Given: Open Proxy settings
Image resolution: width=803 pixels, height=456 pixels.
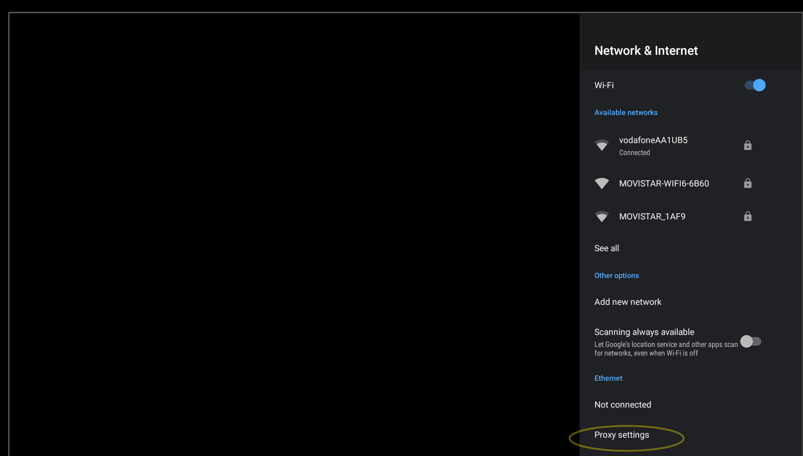Looking at the screenshot, I should pyautogui.click(x=691, y=435).
